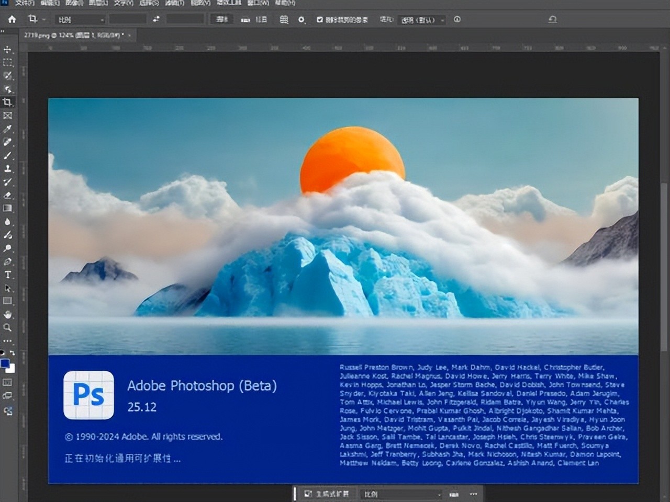This screenshot has height=502, width=670.
Task: Select the Clone Stamp tool
Action: 7,169
